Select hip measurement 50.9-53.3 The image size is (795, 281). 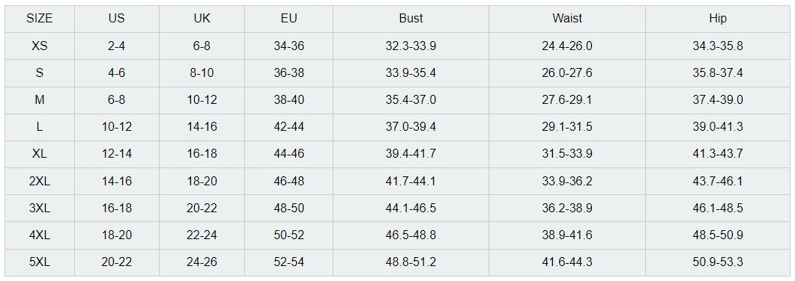pyautogui.click(x=718, y=262)
